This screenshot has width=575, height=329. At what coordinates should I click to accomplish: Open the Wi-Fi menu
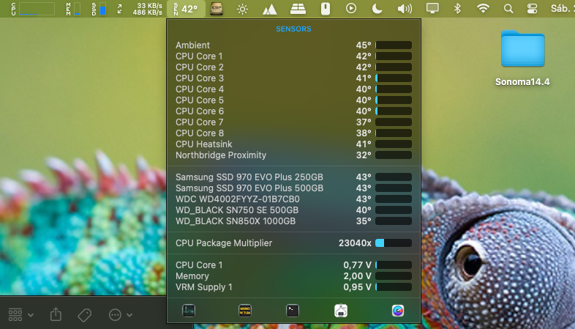tap(483, 9)
